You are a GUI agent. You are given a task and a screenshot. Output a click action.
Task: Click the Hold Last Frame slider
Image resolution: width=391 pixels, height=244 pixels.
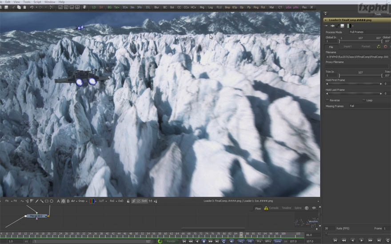tap(354, 94)
